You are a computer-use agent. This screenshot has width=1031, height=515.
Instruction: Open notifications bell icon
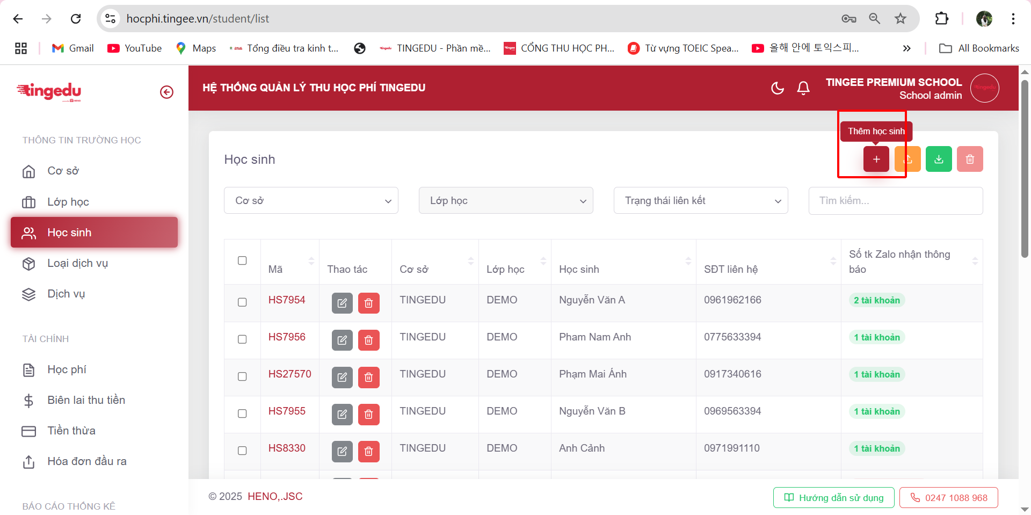click(803, 88)
